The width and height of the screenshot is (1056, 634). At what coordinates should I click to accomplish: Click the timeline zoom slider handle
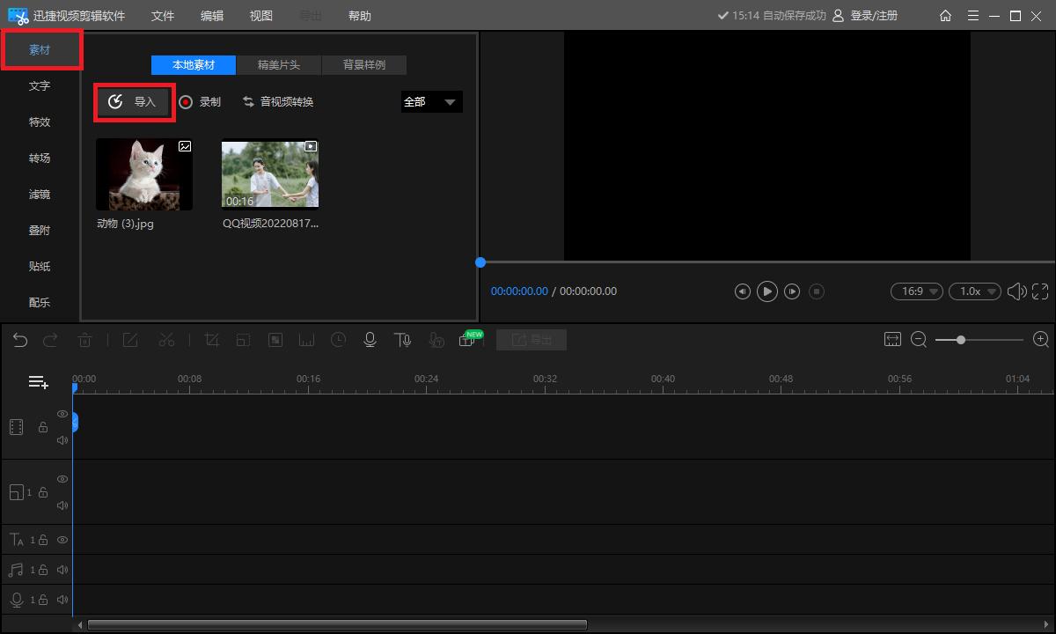coord(961,340)
